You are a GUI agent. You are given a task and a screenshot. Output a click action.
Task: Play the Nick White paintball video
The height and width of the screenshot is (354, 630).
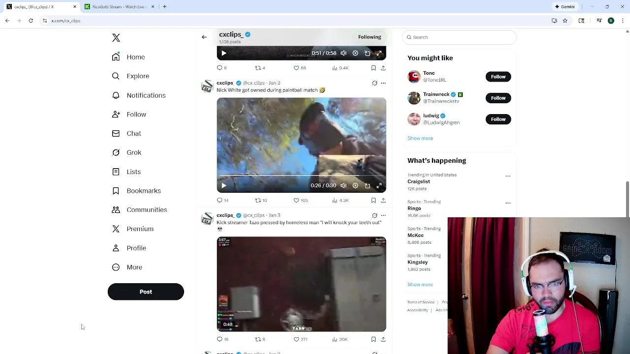[x=223, y=185]
